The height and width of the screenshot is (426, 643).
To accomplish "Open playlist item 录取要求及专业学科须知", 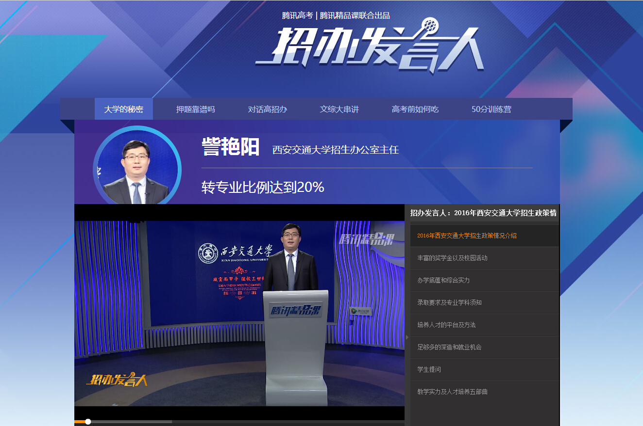I will click(484, 303).
